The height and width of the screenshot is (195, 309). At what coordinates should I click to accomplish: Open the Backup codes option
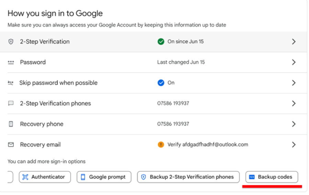[272, 177]
